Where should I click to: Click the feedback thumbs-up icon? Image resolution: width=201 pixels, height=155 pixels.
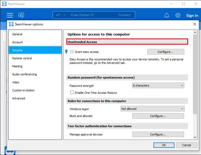[21, 15]
